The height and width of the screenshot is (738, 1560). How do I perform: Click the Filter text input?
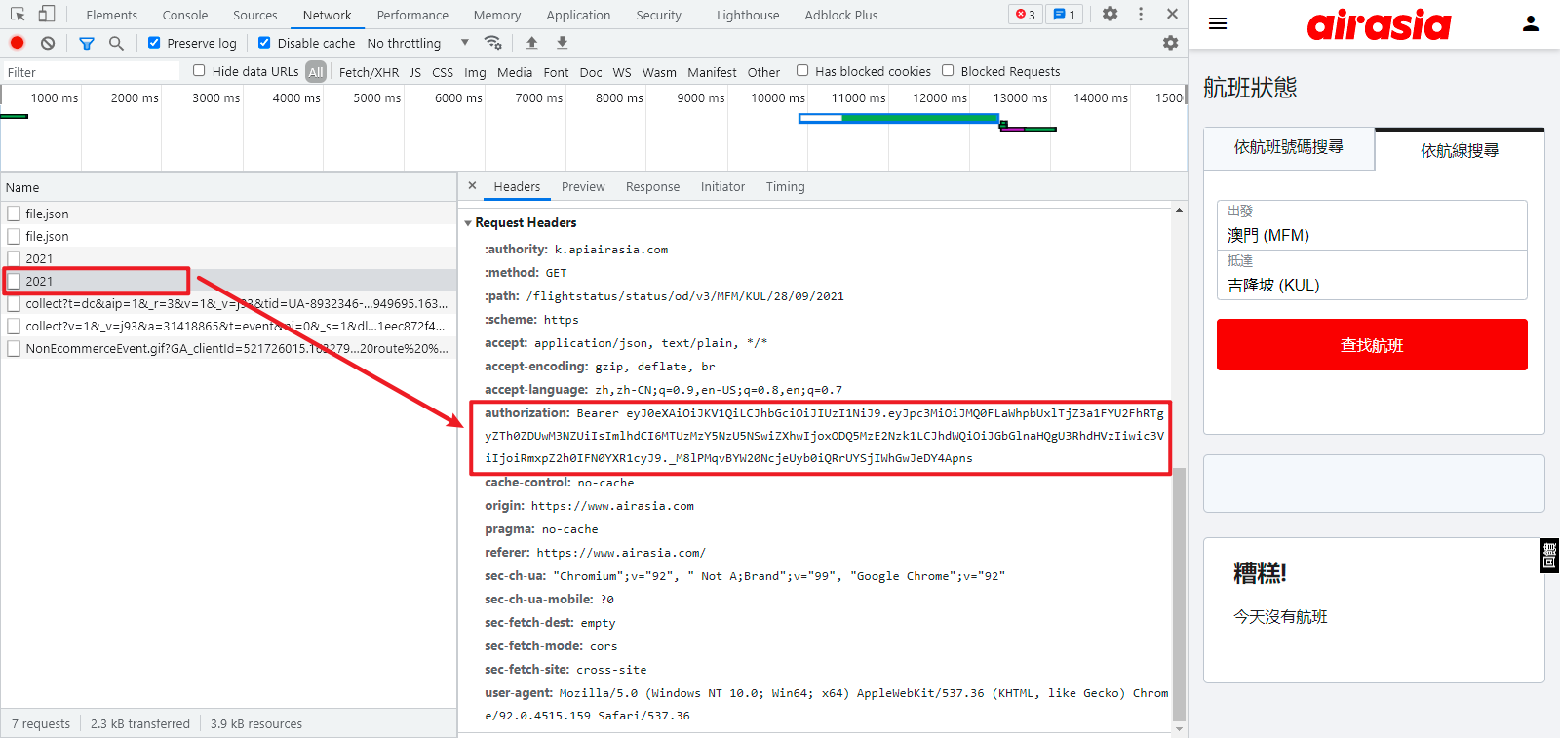point(92,72)
